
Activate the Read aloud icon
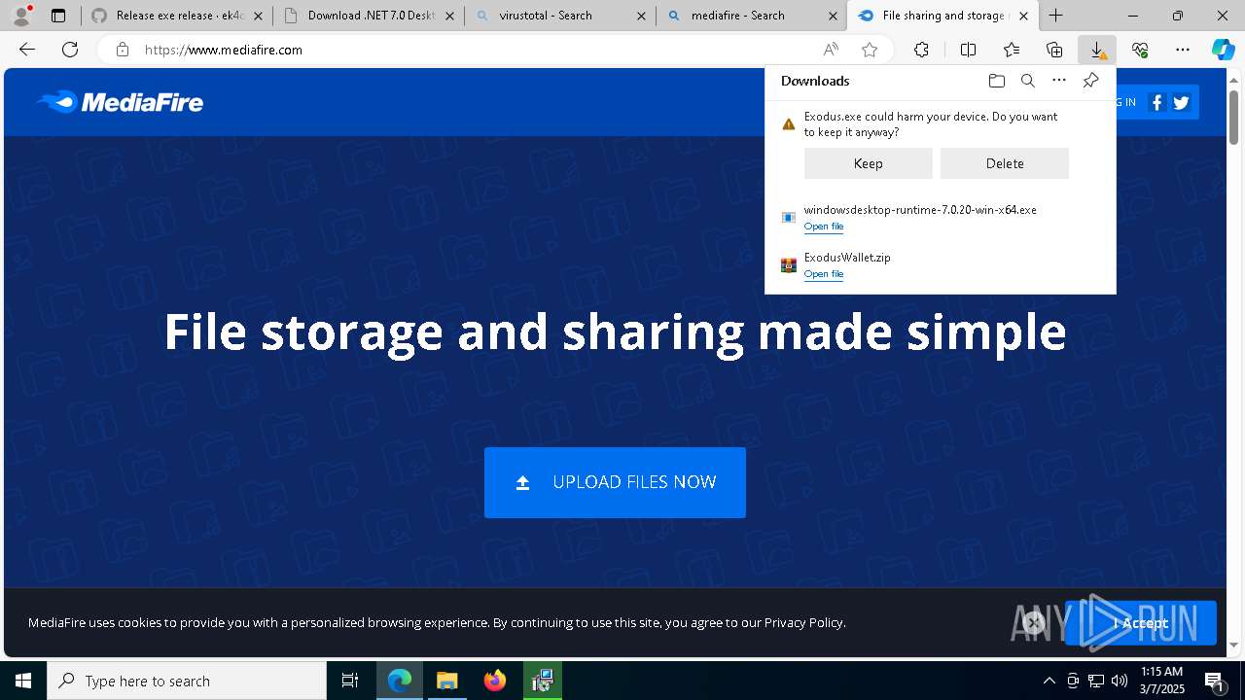(831, 50)
